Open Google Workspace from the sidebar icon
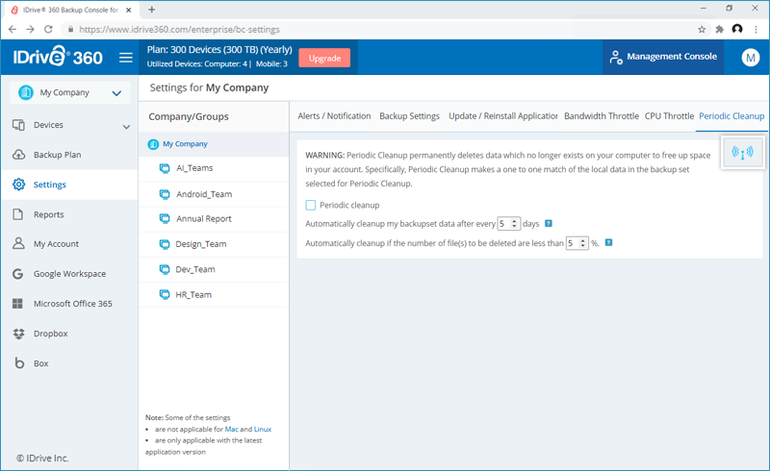Viewport: 770px width, 471px height. click(18, 274)
